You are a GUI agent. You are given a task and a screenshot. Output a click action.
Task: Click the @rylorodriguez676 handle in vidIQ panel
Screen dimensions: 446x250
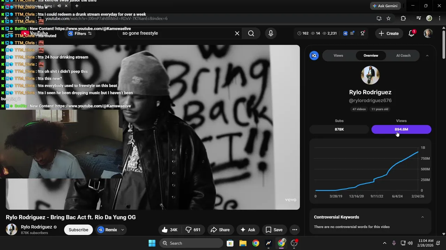click(x=370, y=100)
